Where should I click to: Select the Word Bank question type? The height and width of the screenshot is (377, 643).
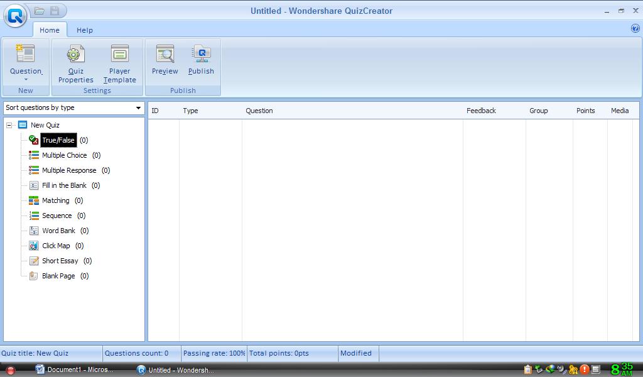click(x=58, y=231)
